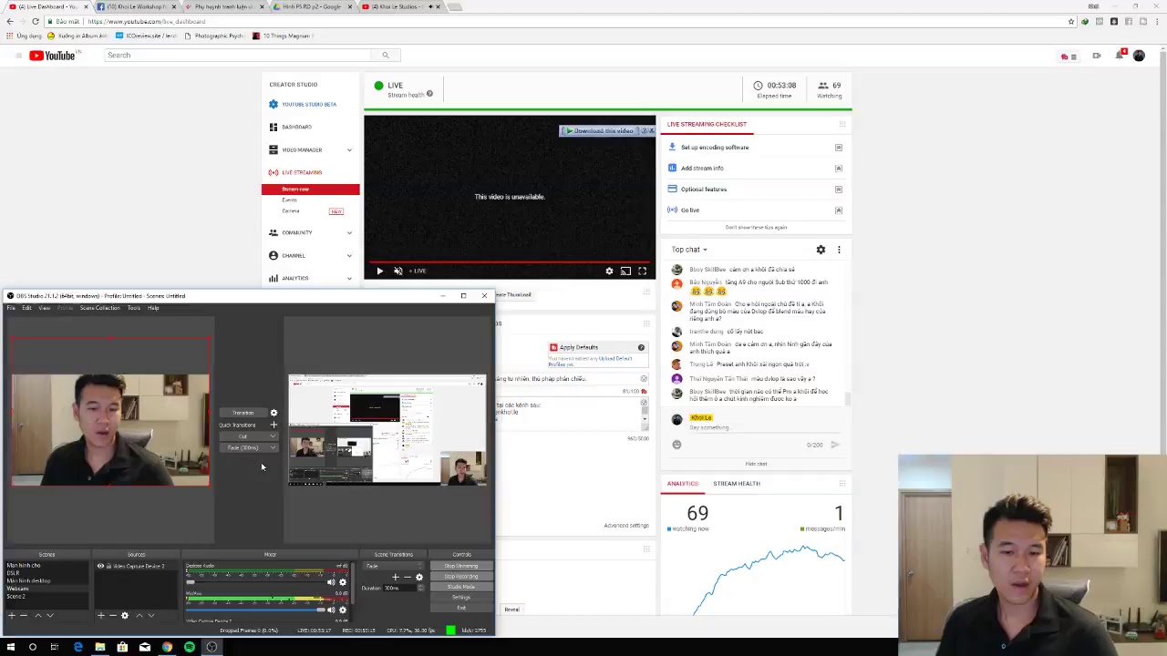
Task: Mute Mic/Aux in OBS mixer
Action: tap(331, 610)
